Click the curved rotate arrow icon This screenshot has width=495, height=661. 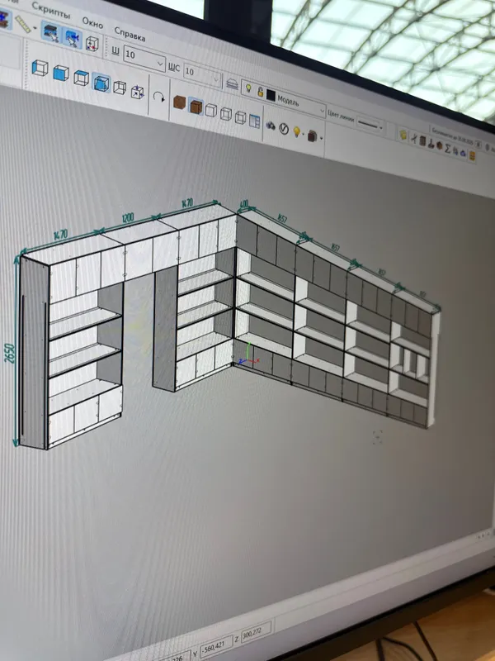158,97
